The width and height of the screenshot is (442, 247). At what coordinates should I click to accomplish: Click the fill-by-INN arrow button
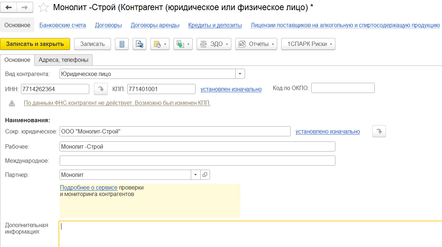point(101,89)
